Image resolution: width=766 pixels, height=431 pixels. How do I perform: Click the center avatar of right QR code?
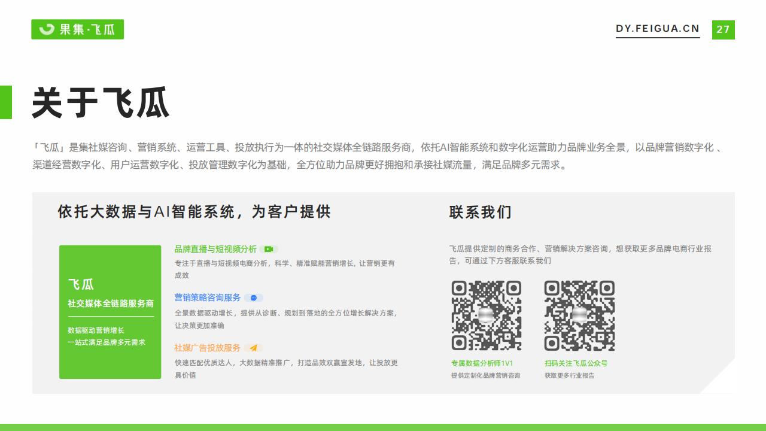point(579,315)
